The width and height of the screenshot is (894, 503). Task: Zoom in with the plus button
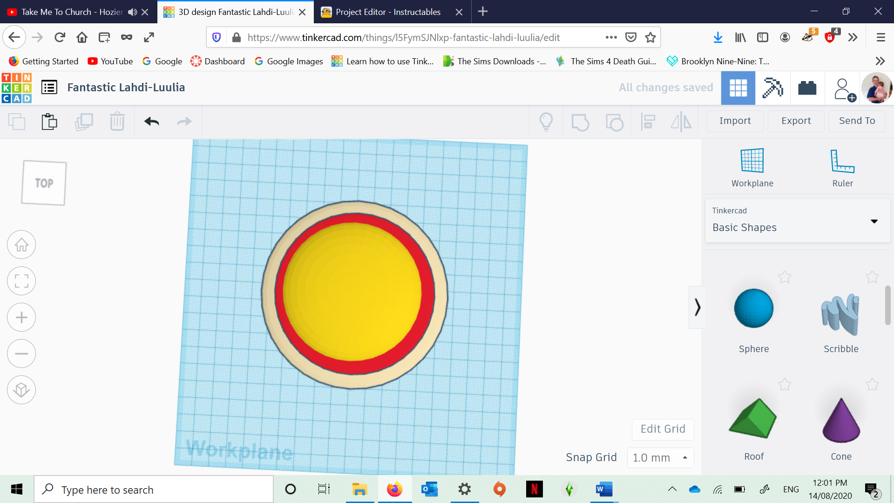(21, 317)
